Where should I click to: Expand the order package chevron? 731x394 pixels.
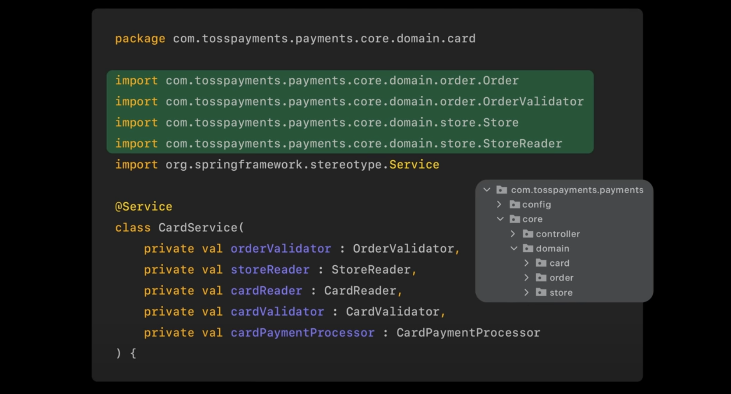(527, 278)
